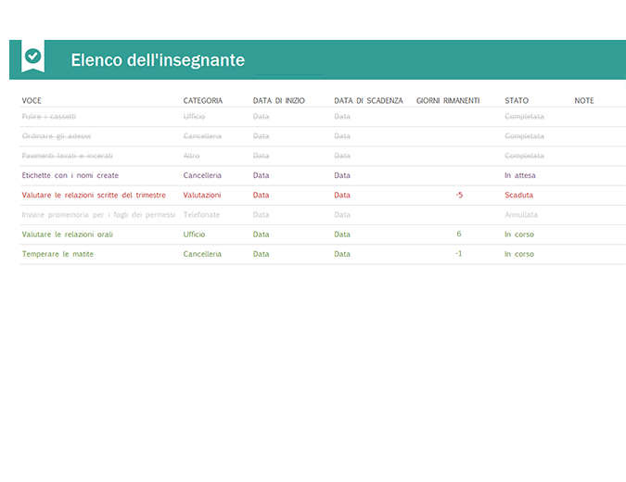Image resolution: width=626 pixels, height=482 pixels.
Task: Click In corso status of Temperare le matite
Action: [x=519, y=254]
